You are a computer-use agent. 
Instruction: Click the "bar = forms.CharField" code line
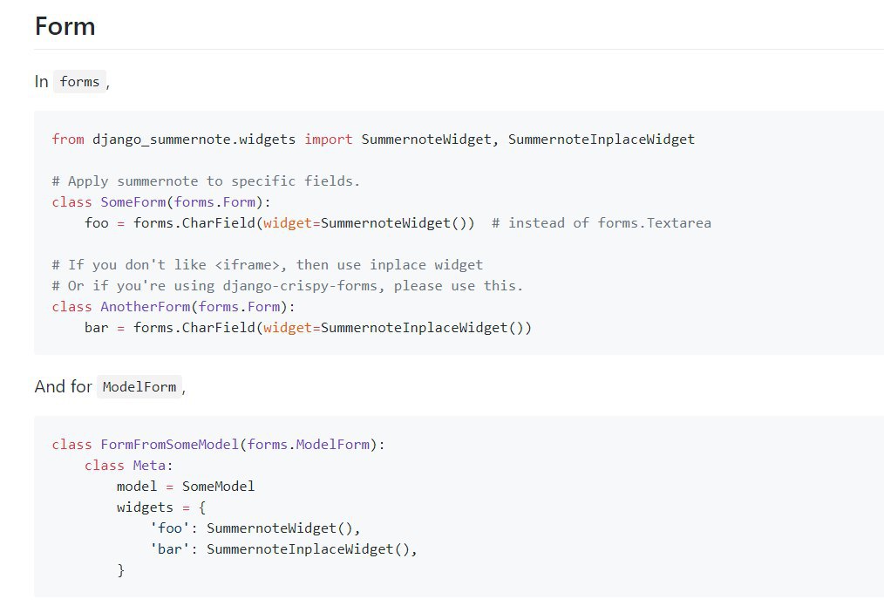[308, 328]
